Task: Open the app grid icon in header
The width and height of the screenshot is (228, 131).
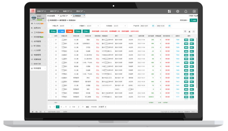Action: [x=169, y=11]
